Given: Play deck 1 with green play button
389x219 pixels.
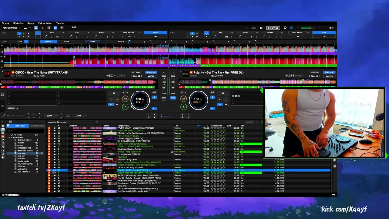Looking at the screenshot, I should [125, 107].
